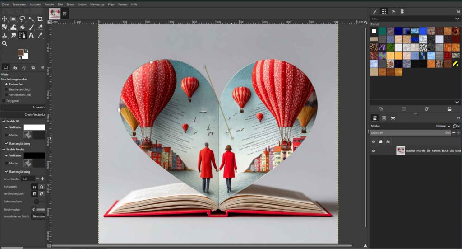Select the Move tool
The height and width of the screenshot is (249, 462).
(x=5, y=19)
